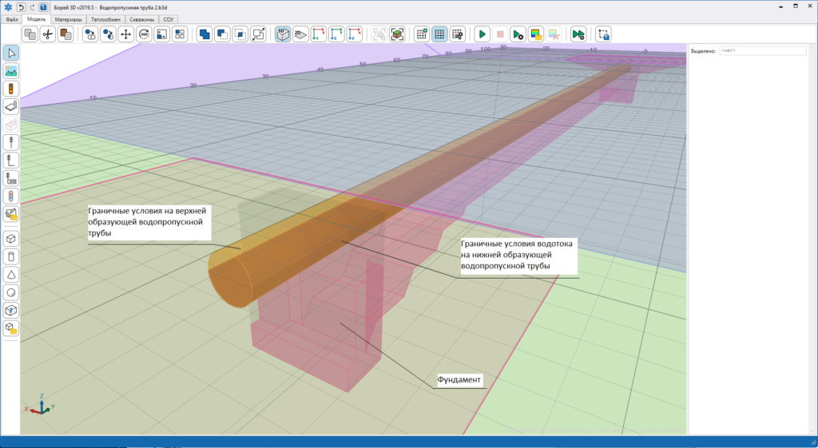818x448 pixels.
Task: Click the cube with folder import icon
Action: [11, 328]
